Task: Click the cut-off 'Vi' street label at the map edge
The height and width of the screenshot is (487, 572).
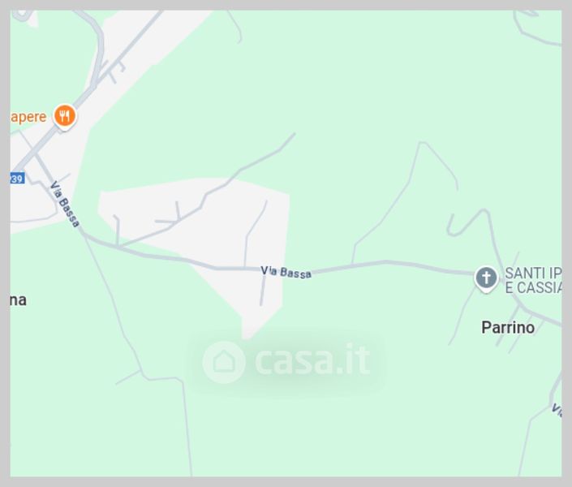Action: (557, 410)
